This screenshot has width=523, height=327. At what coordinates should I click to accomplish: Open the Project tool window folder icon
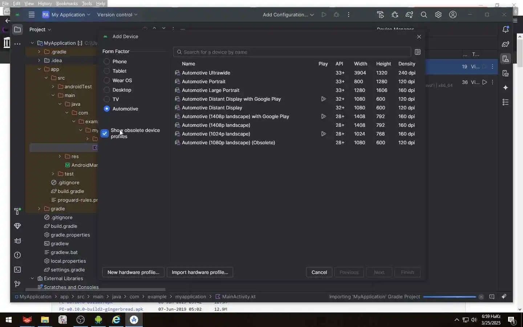click(17, 29)
